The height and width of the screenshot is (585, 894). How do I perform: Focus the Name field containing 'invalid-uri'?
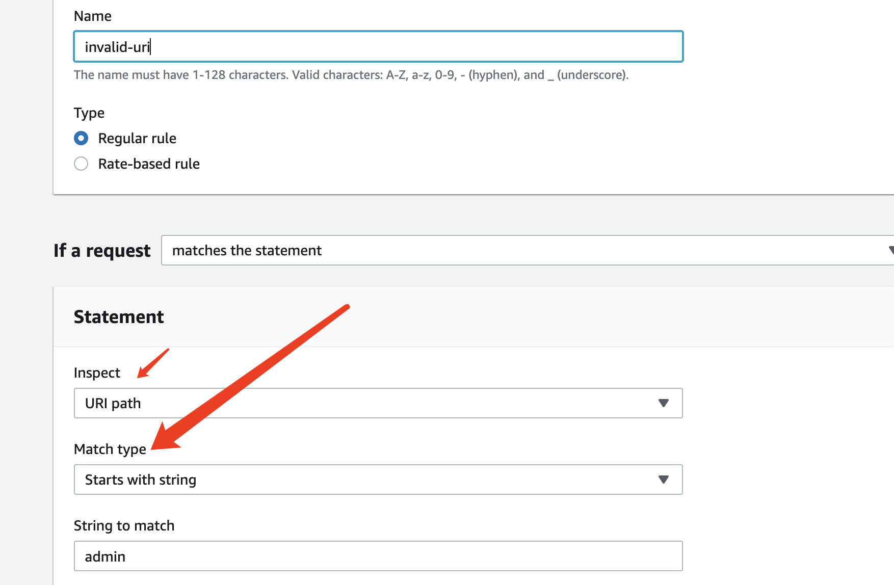378,47
